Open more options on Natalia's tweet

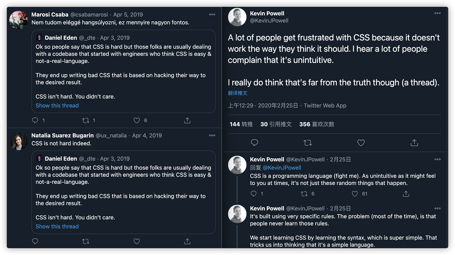pyautogui.click(x=212, y=135)
